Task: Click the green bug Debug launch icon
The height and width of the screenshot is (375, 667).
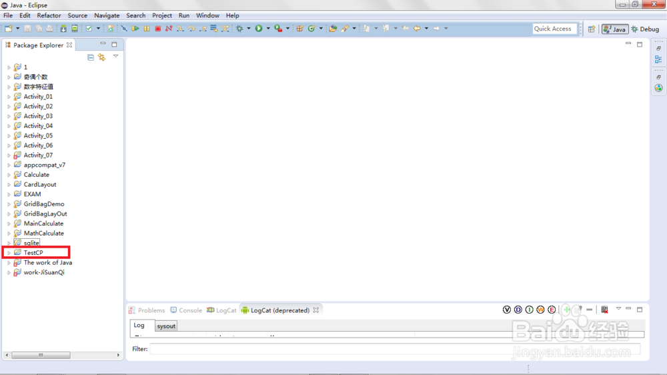Action: click(x=239, y=29)
